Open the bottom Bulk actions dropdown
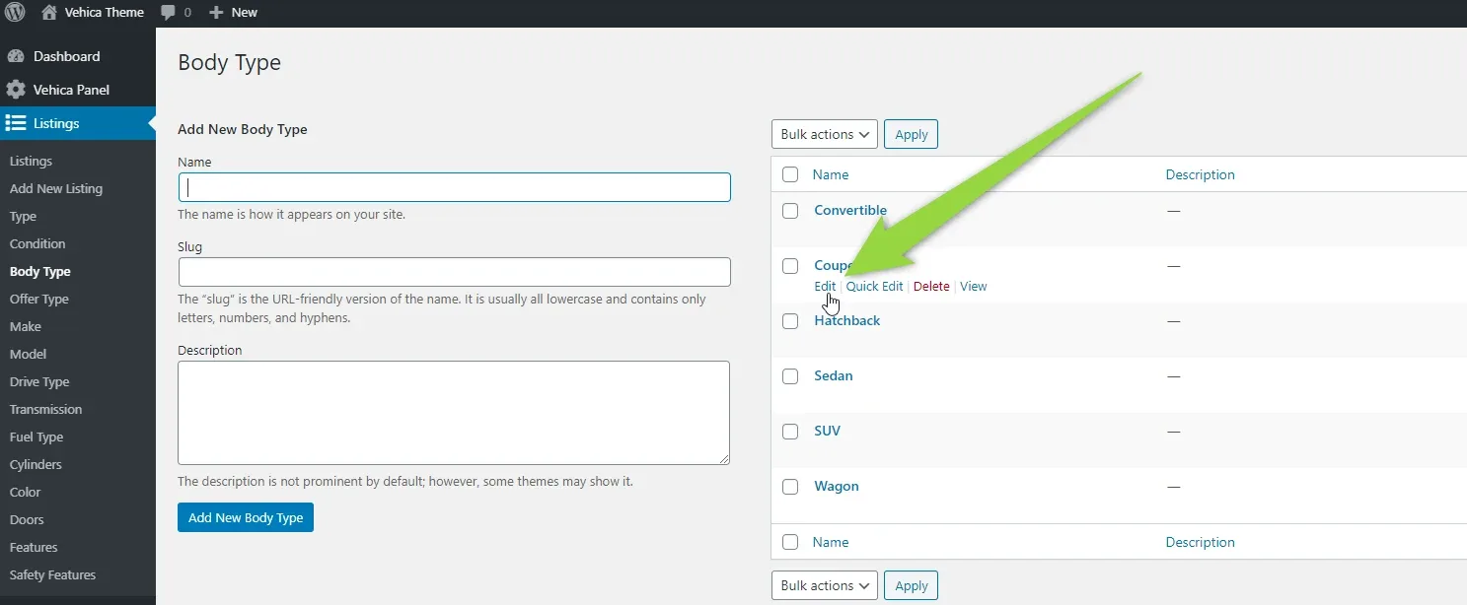The image size is (1467, 605). point(825,585)
